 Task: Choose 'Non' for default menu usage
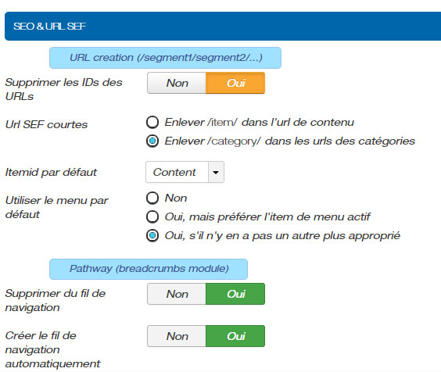(x=152, y=198)
